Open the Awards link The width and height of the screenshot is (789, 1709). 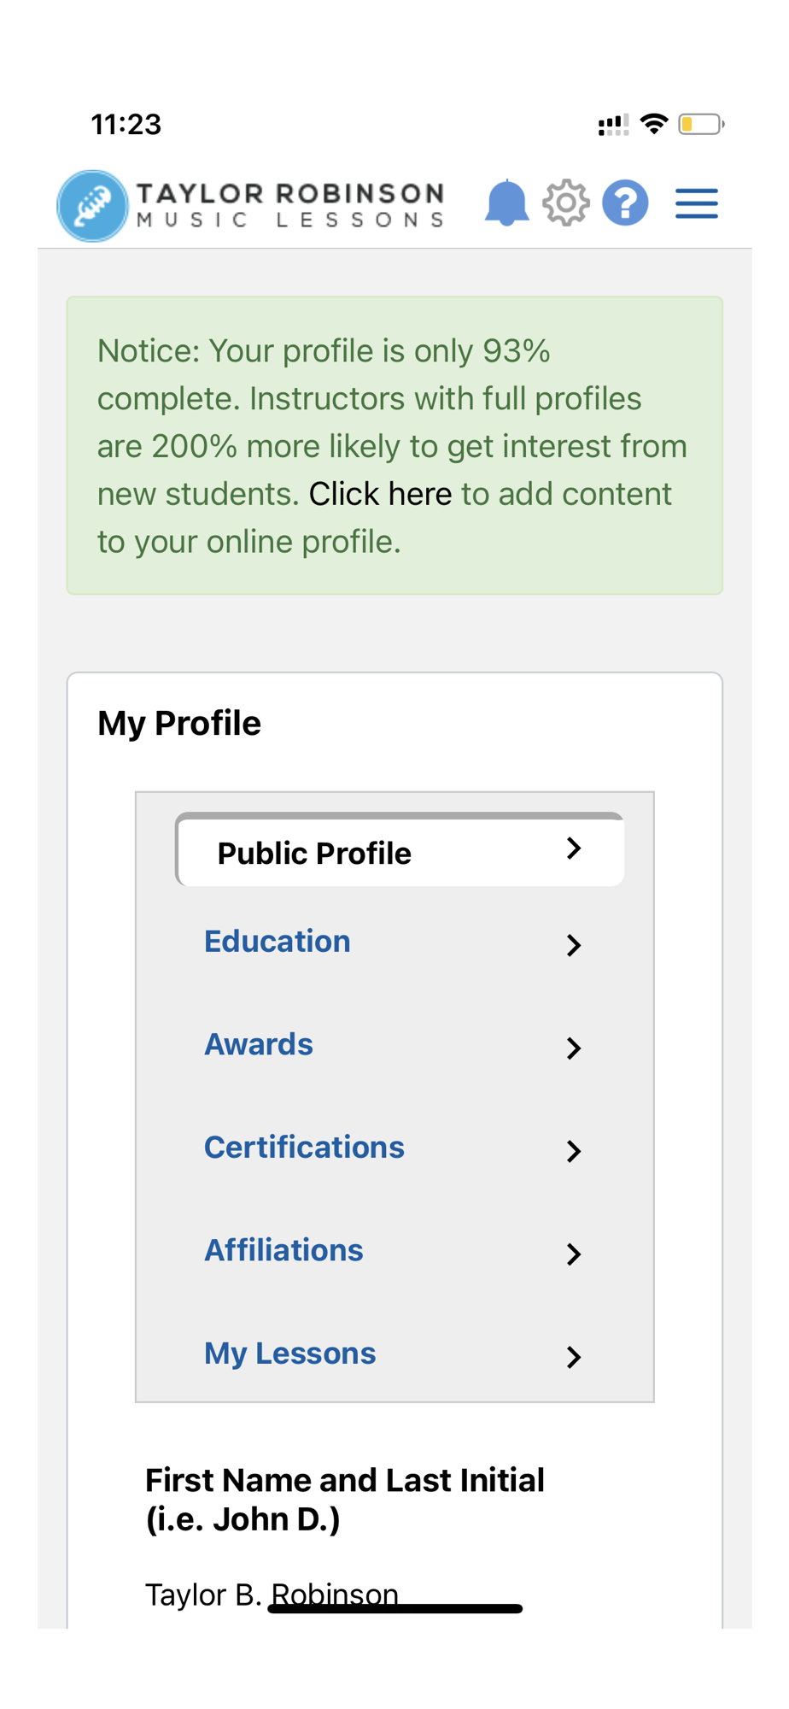259,1044
